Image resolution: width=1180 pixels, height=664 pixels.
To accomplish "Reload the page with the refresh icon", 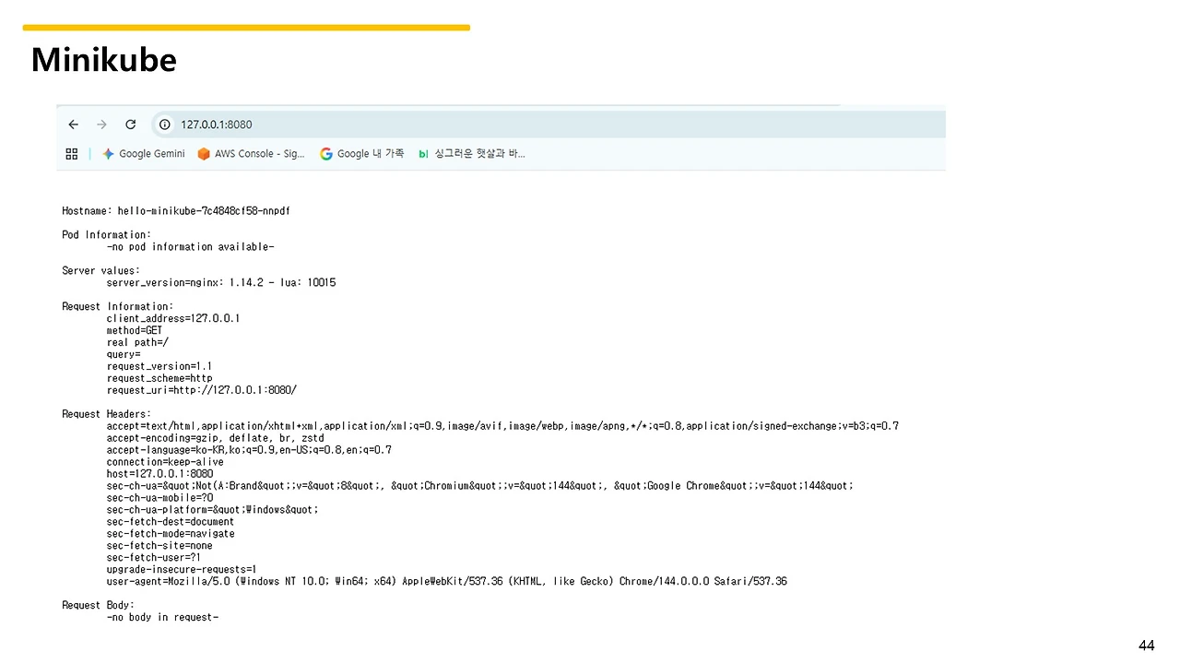I will tap(131, 125).
